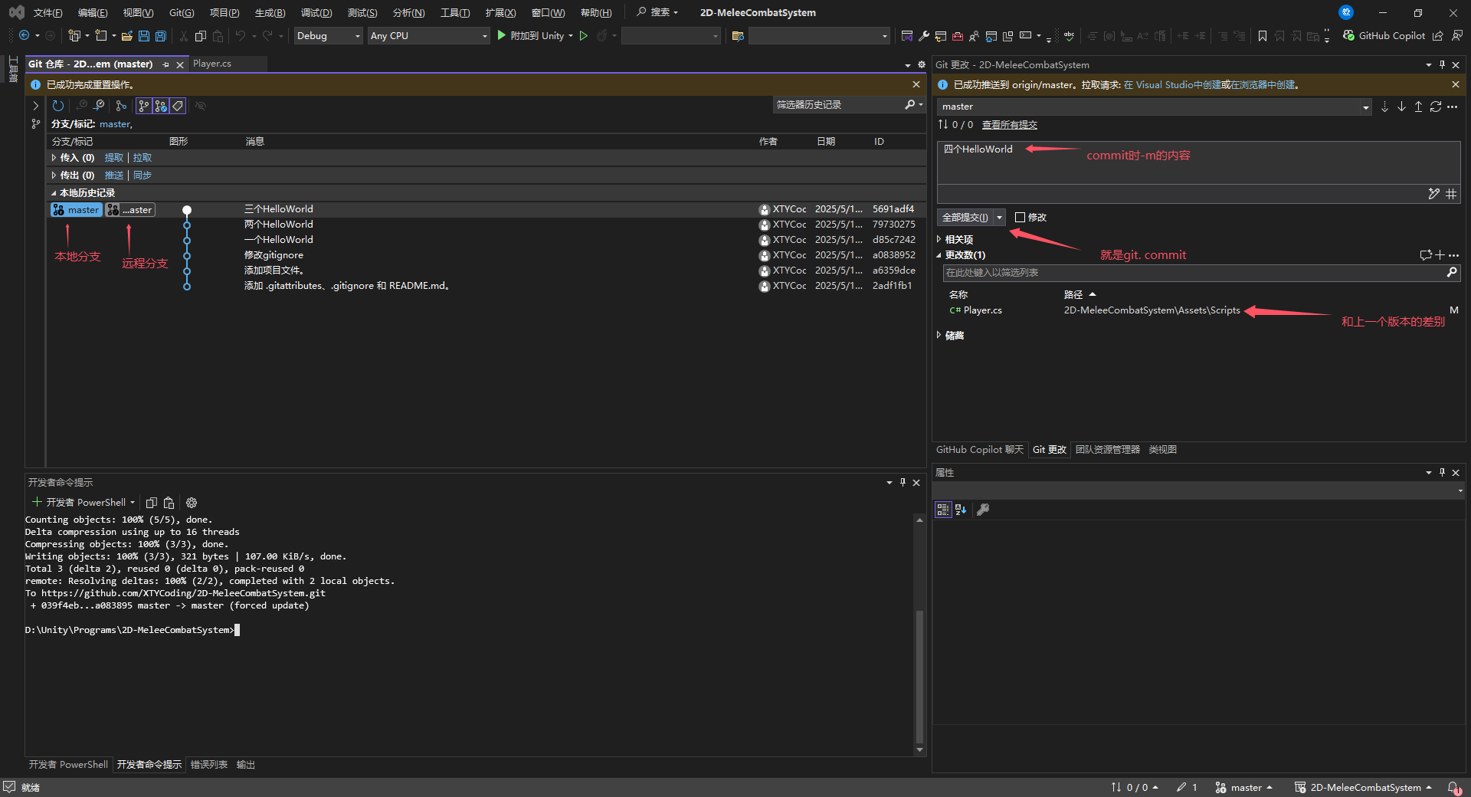This screenshot has height=797, width=1471.
Task: Click 在 Visual Studio中创建 pull request link
Action: pos(1172,85)
